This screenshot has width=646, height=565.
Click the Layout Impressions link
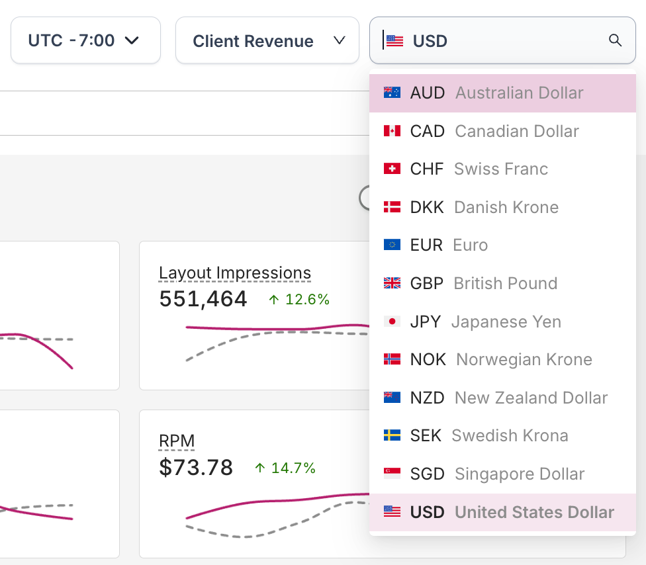(x=234, y=273)
